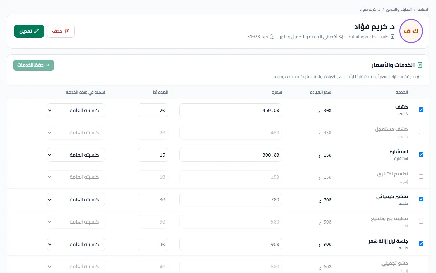Click the تقشير كيميائي duration field
Image resolution: width=436 pixels, height=273 pixels.
click(153, 200)
